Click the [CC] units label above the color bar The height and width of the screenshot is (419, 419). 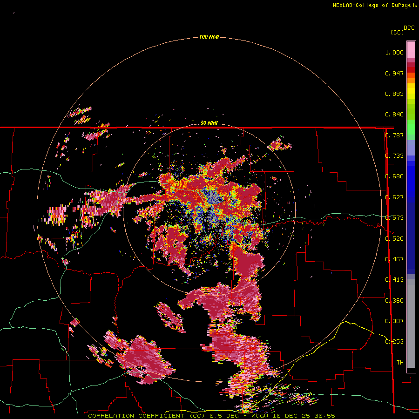(x=397, y=32)
